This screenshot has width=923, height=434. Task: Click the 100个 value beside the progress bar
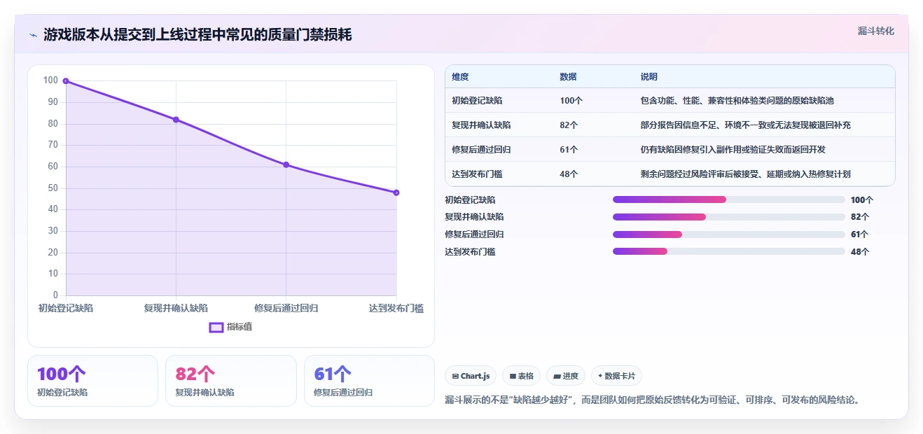pos(862,199)
